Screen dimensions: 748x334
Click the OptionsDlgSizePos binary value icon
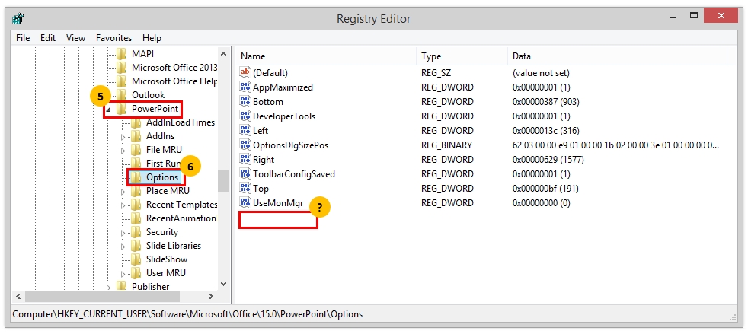pos(245,145)
